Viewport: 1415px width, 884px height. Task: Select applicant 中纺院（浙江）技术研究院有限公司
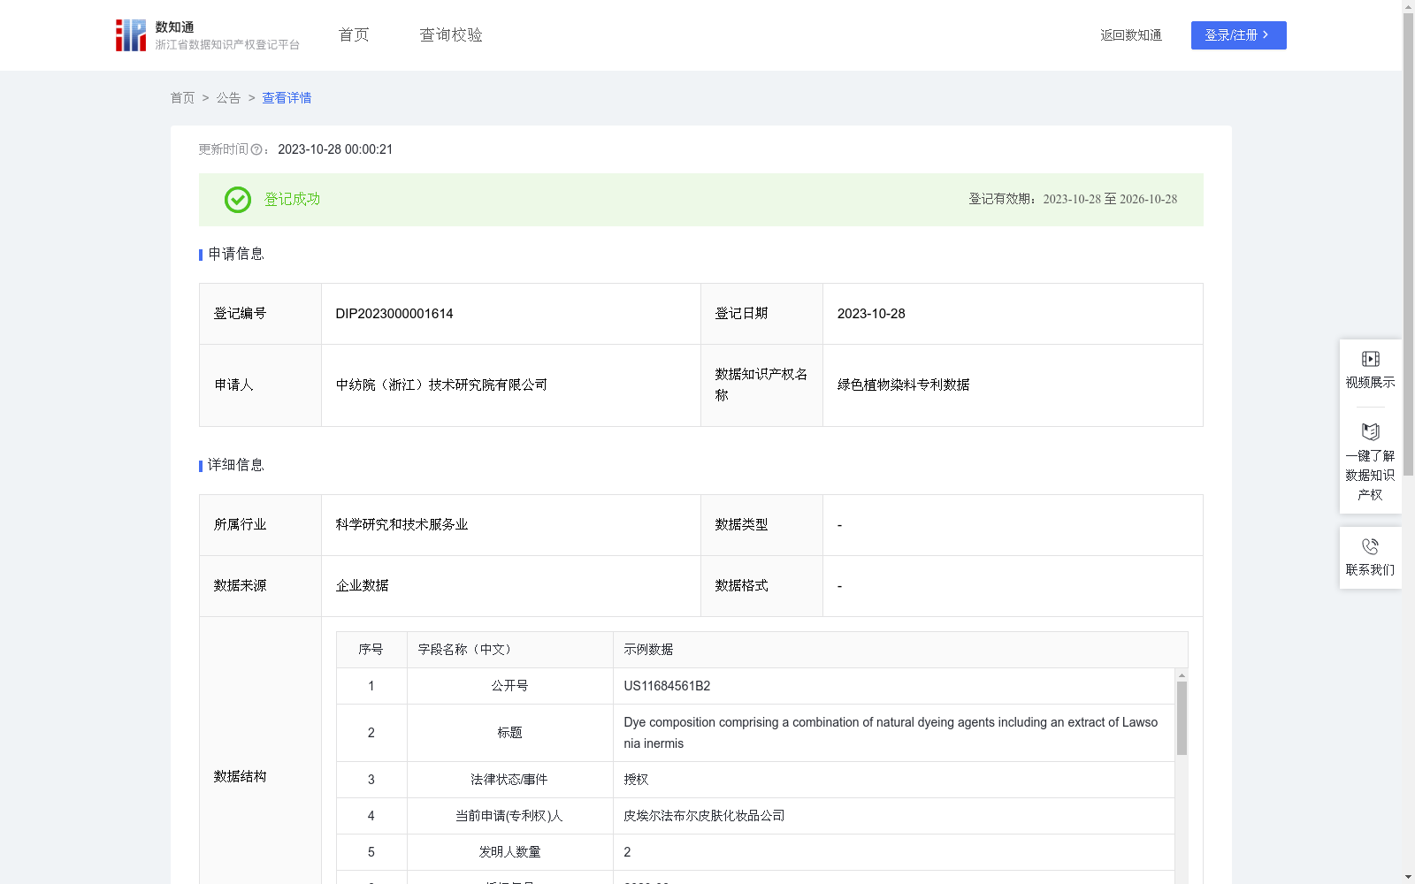[x=441, y=385]
